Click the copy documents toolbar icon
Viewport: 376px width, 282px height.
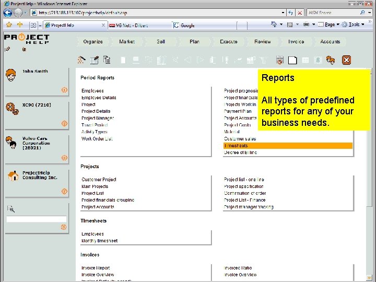[x=107, y=60]
